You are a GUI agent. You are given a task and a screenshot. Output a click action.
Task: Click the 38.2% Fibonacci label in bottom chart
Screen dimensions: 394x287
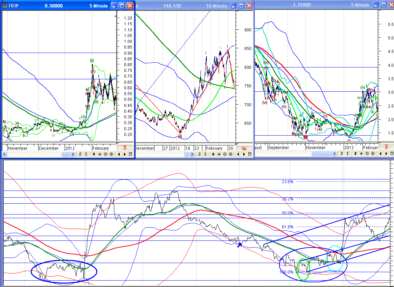pos(288,199)
